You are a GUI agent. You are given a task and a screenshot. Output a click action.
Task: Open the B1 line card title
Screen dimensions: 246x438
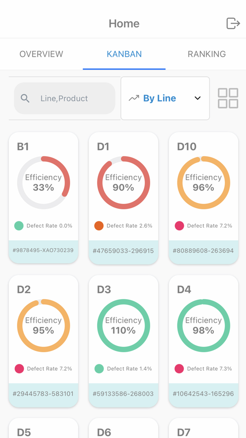pyautogui.click(x=23, y=146)
